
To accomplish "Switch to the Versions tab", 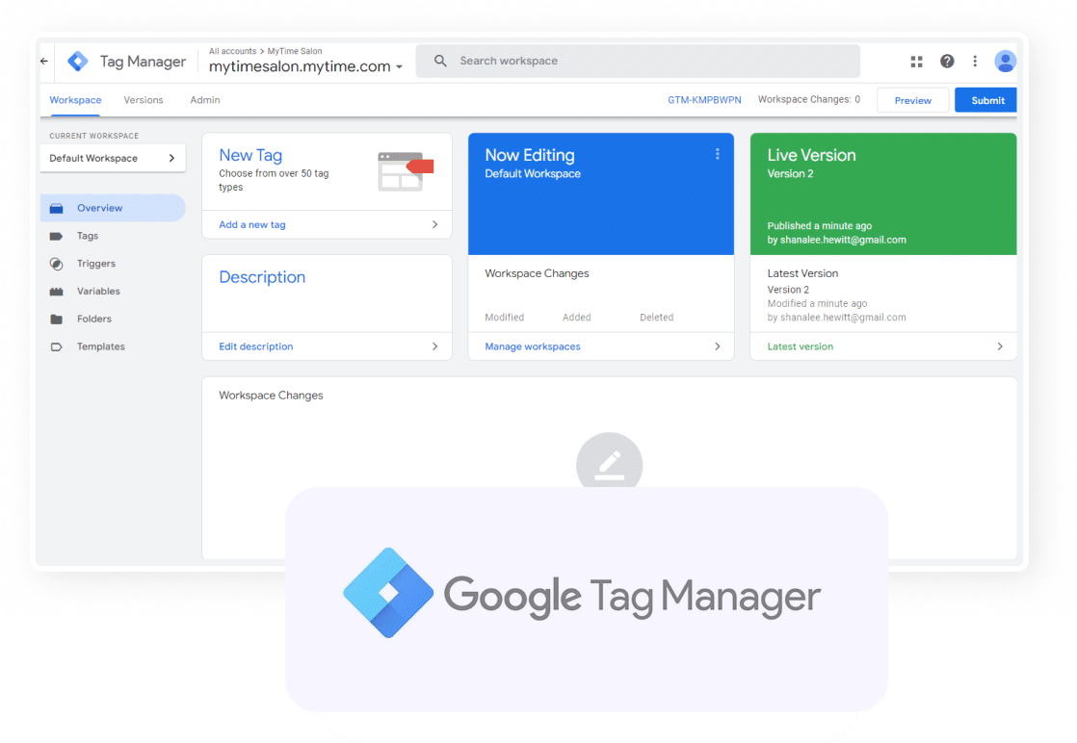I will (x=144, y=100).
